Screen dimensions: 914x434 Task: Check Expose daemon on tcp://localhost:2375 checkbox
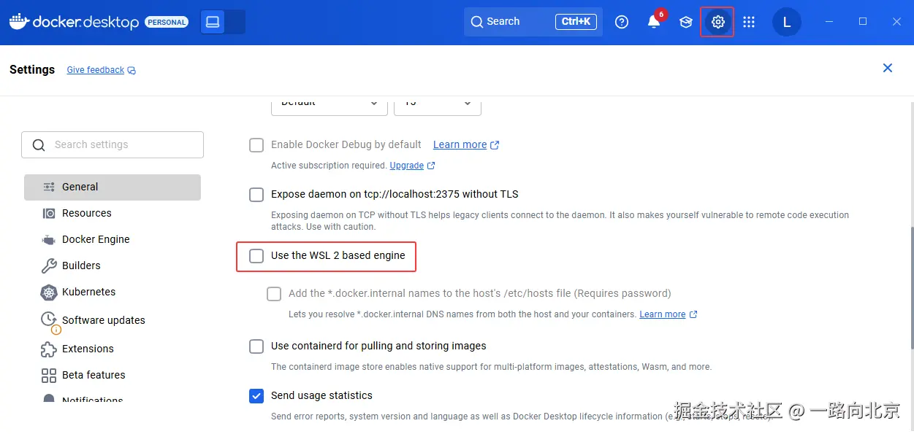256,195
